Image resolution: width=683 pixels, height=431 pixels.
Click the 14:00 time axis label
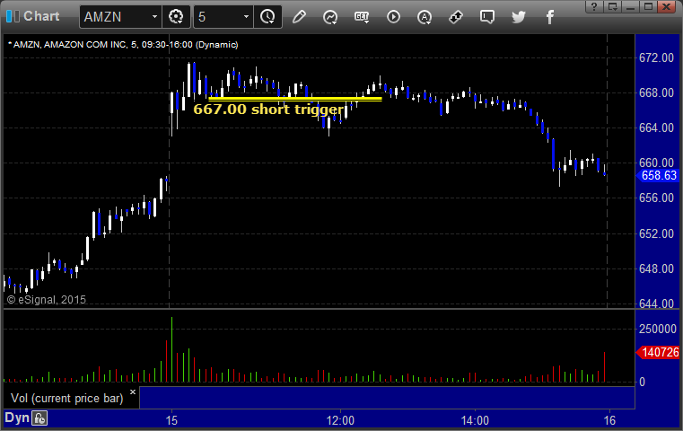[x=475, y=420]
